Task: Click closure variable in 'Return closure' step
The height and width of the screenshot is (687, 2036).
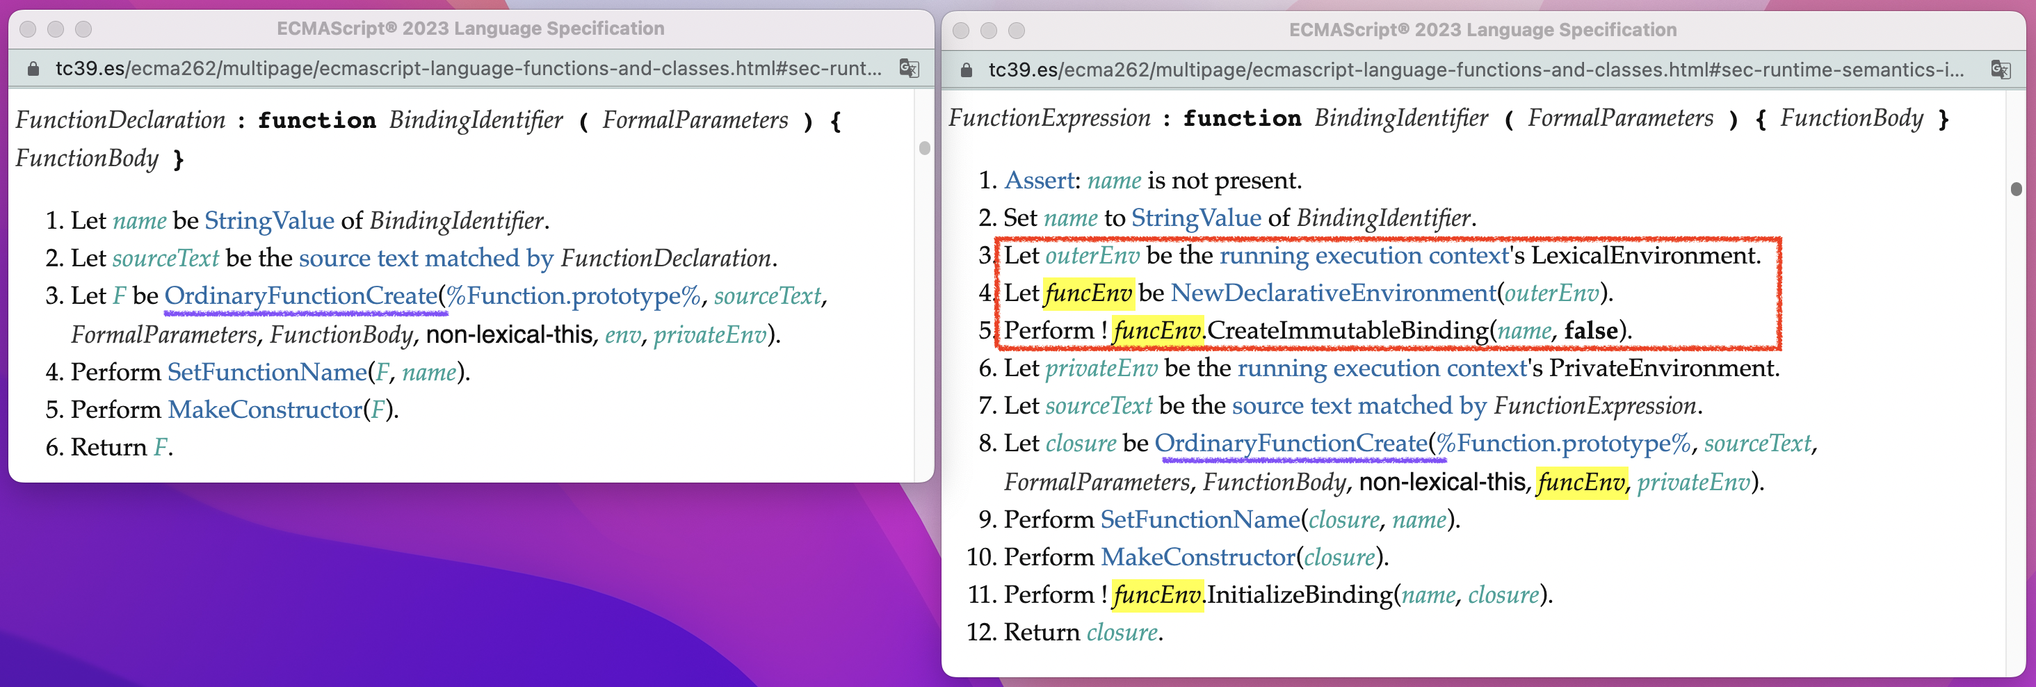Action: 1122,633
